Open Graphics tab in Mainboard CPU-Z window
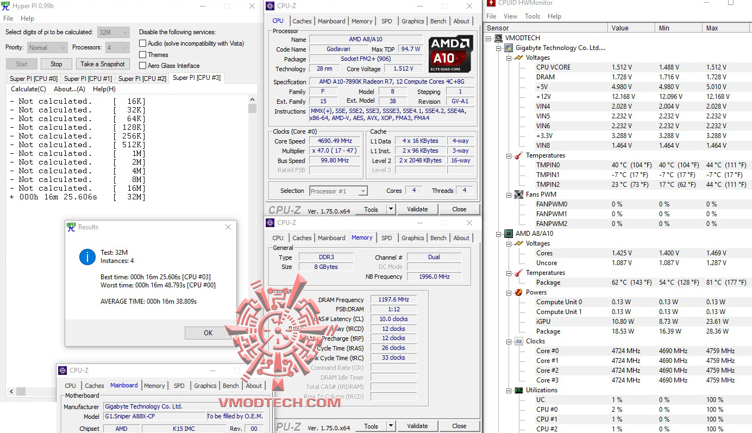 click(205, 386)
